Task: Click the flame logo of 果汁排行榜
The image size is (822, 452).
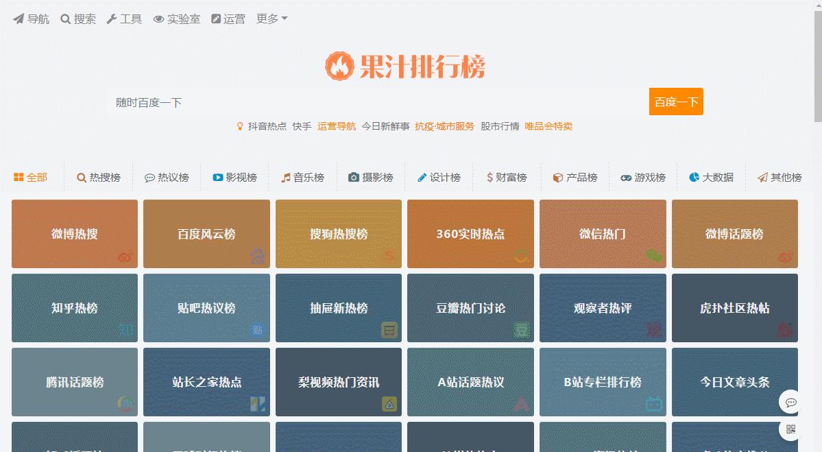Action: click(x=339, y=67)
